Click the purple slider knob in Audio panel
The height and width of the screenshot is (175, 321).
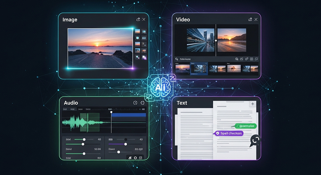tap(126, 144)
